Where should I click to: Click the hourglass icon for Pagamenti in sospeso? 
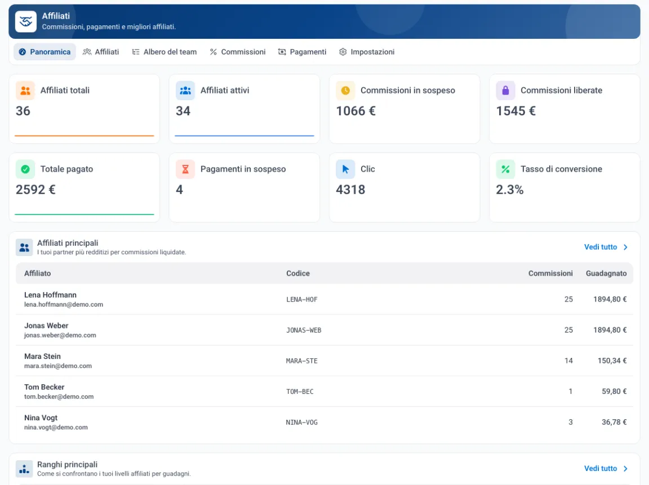pos(185,169)
